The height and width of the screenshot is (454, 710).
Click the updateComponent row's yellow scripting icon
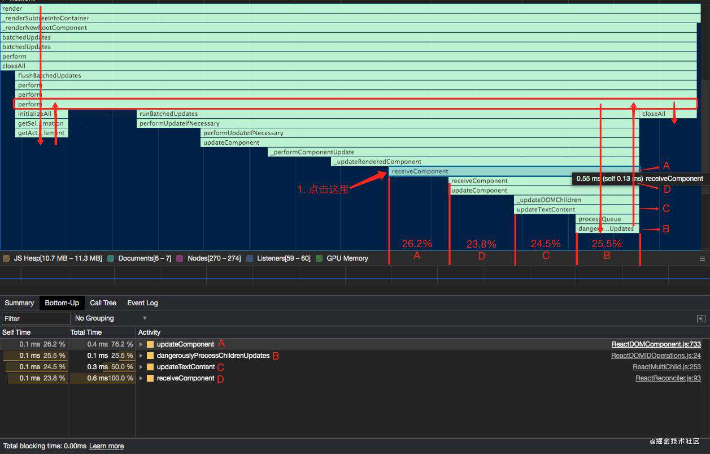click(150, 344)
